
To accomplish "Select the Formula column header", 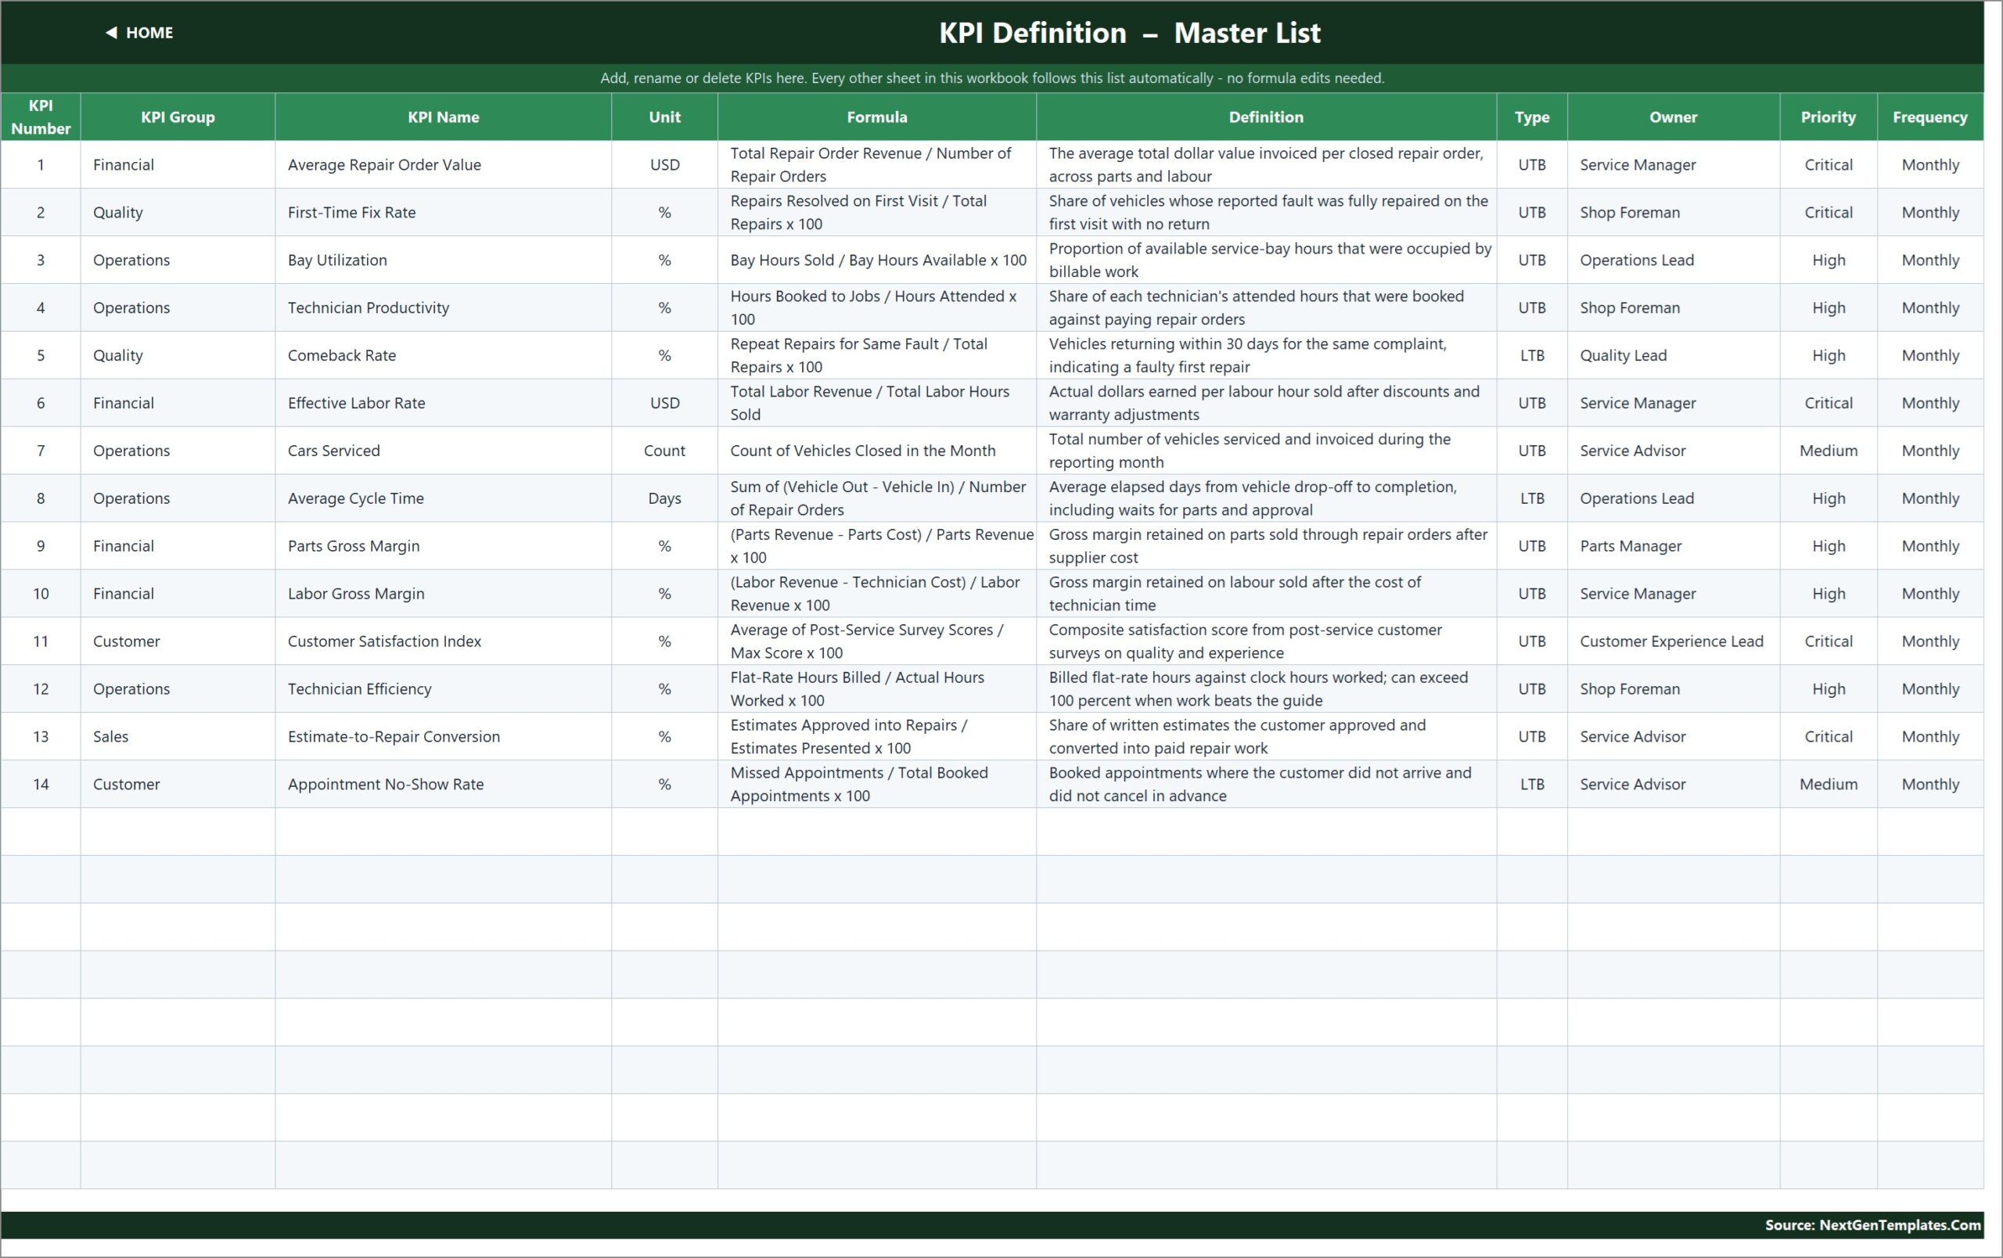I will tap(877, 117).
